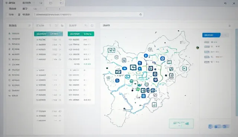Select the document-shaped marker at the map's southern tip
This screenshot has height=137, width=238.
(154, 105)
